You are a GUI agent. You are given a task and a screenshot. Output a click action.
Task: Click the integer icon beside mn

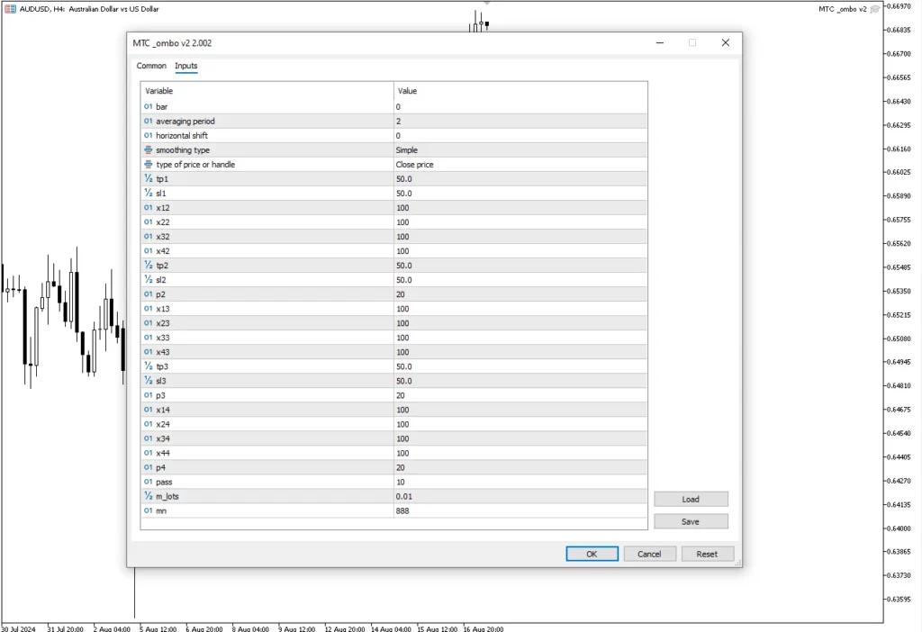pyautogui.click(x=149, y=510)
